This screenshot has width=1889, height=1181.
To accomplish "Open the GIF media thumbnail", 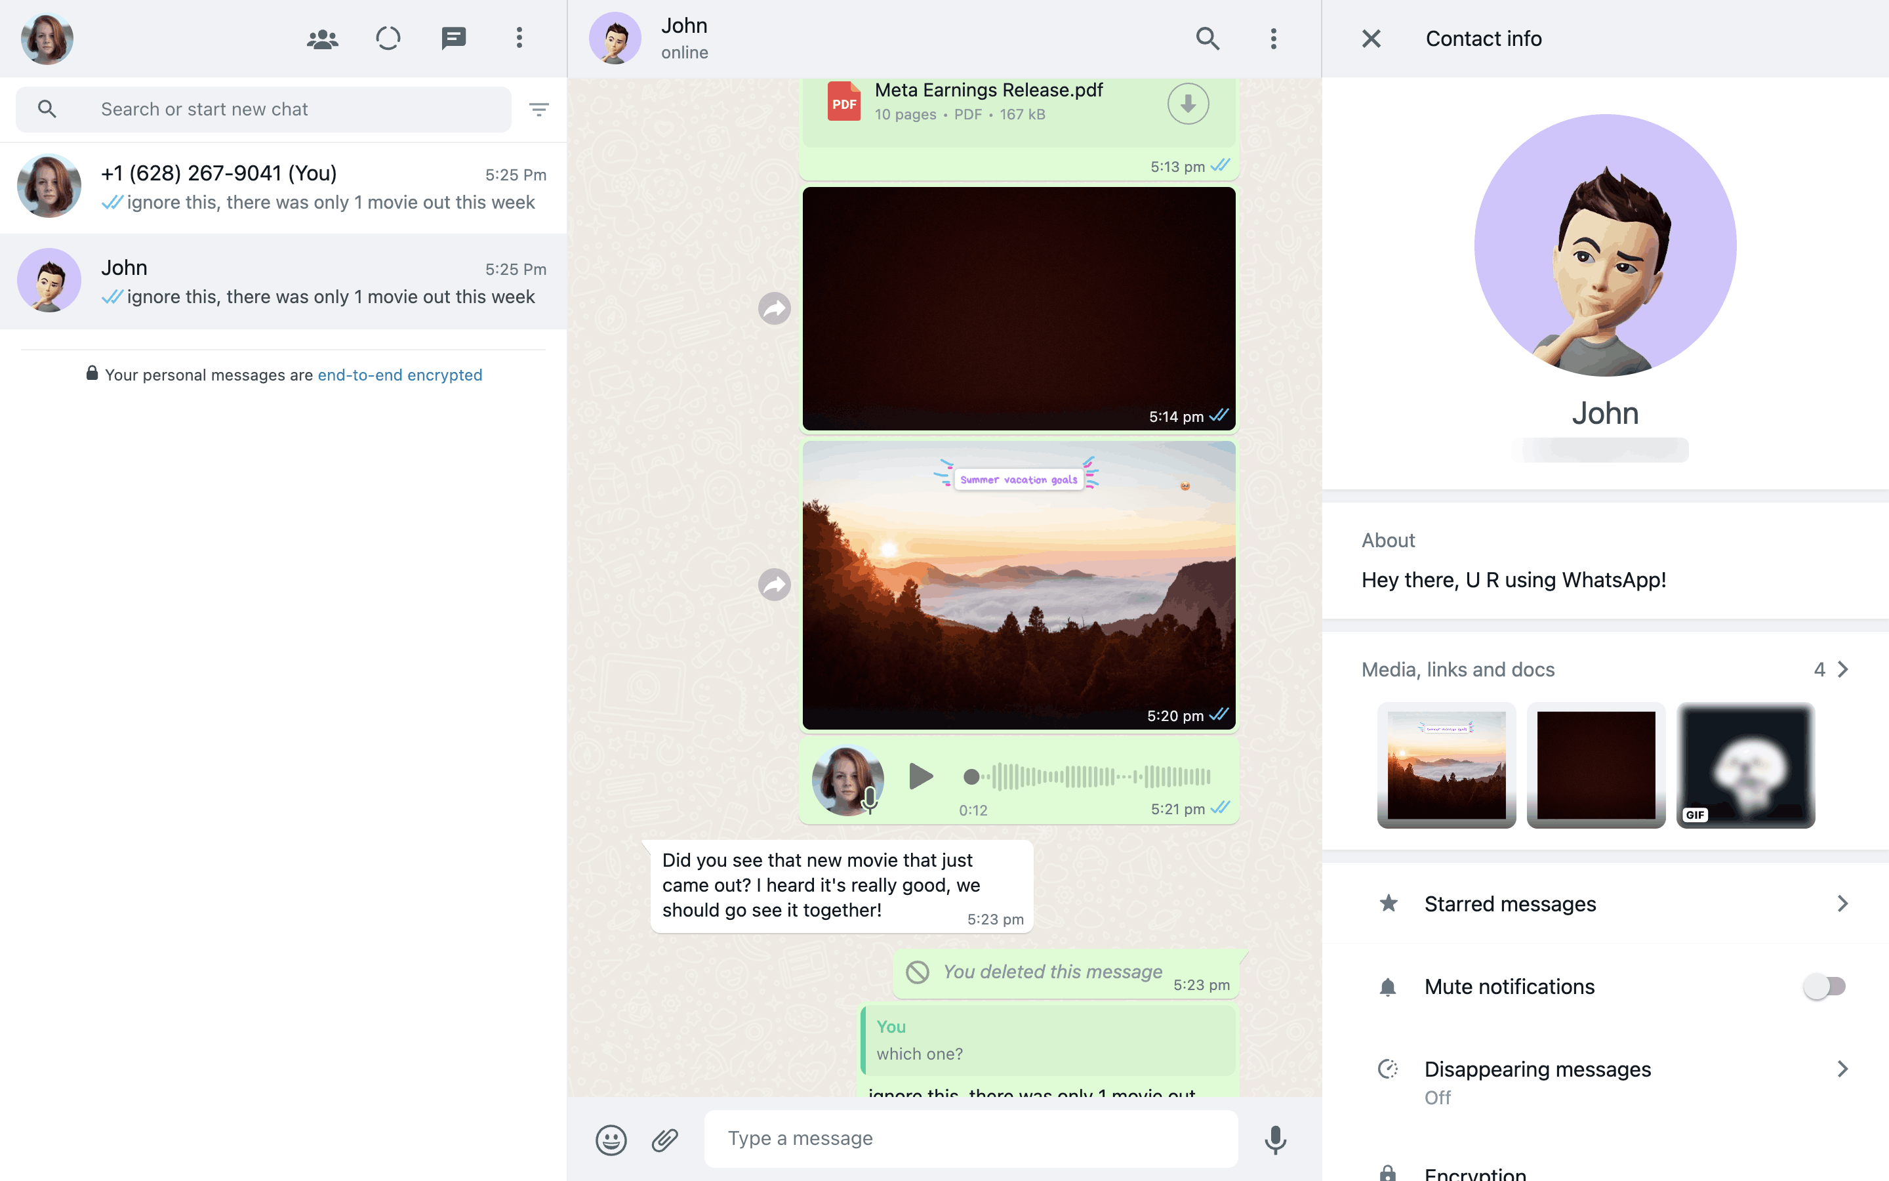I will pyautogui.click(x=1745, y=766).
